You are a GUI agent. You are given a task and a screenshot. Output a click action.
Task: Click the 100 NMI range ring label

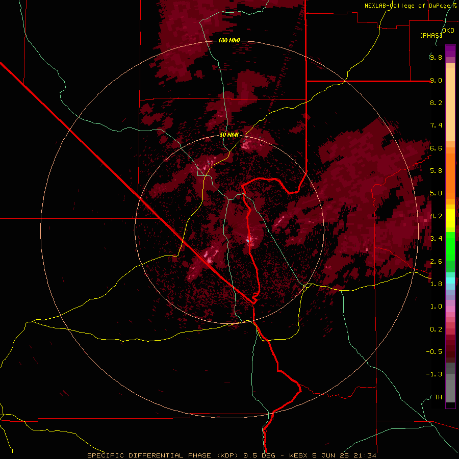pos(229,40)
